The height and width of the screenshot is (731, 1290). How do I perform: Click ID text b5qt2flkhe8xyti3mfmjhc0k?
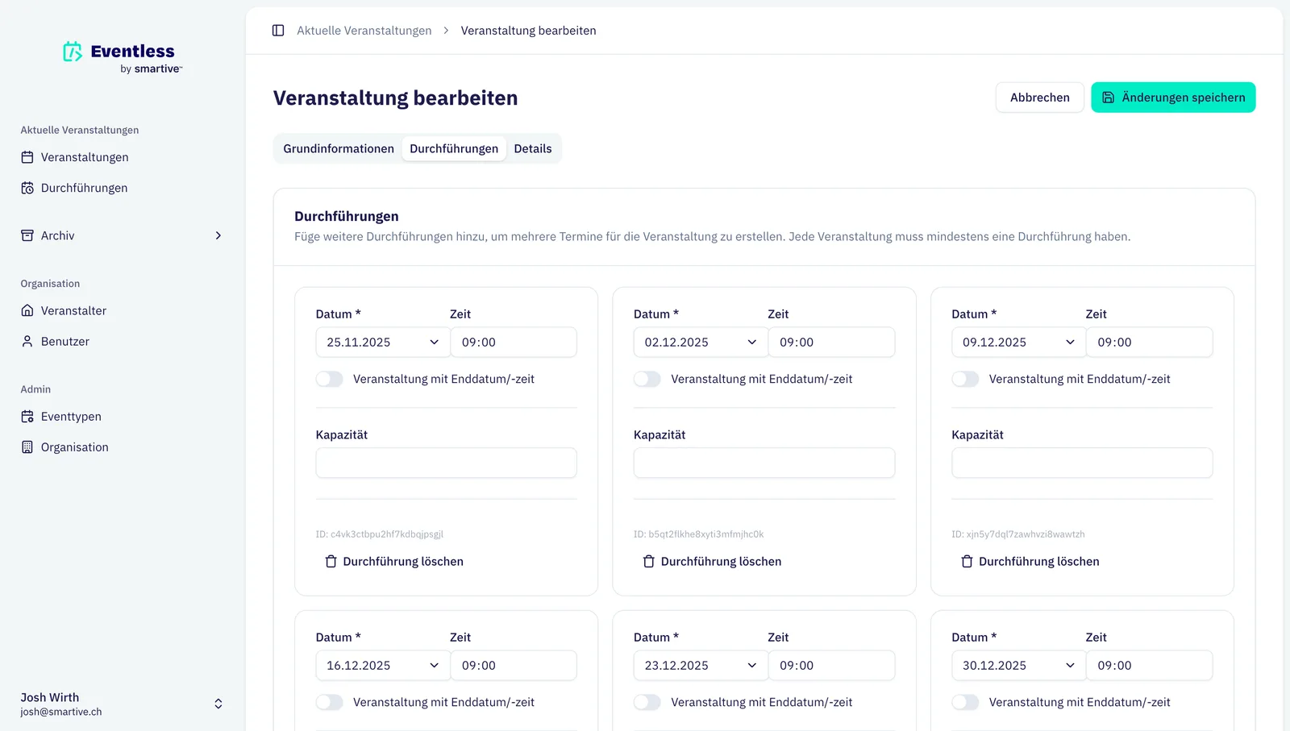click(x=699, y=534)
